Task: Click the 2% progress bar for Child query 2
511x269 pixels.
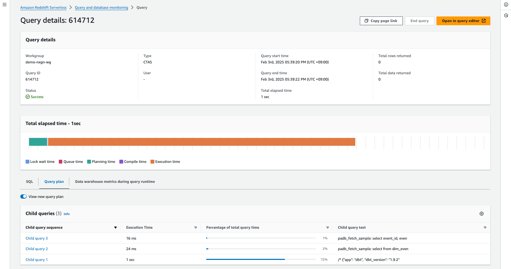Action: pyautogui.click(x=261, y=249)
